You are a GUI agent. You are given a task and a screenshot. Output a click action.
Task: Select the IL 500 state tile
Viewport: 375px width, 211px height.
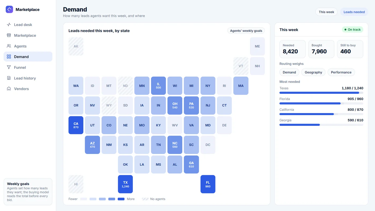(158, 86)
